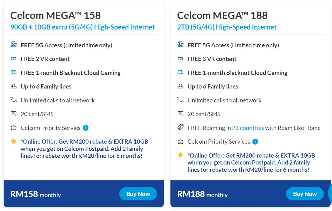This screenshot has height=211, width=332.
Task: Click the gamepad icon on the MEGA 188 card
Action: pos(180,73)
